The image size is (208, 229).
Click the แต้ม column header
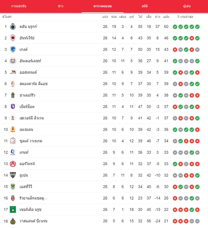coord(166,17)
